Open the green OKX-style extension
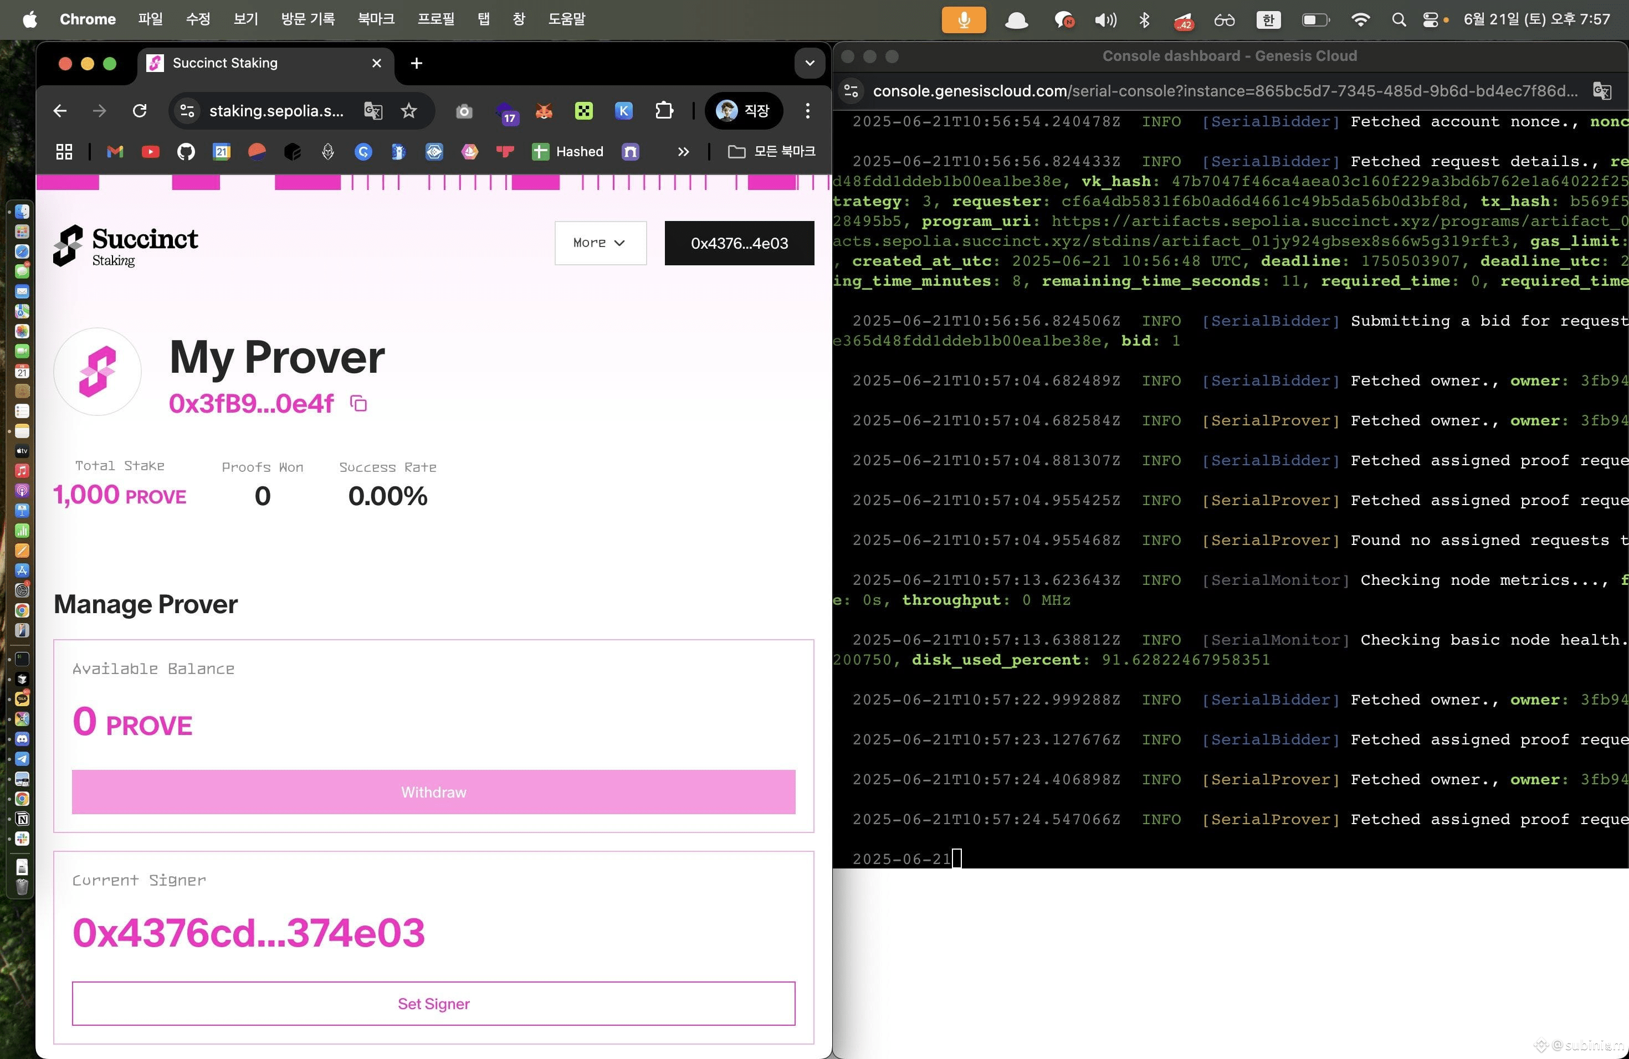Viewport: 1629px width, 1059px height. 584,111
